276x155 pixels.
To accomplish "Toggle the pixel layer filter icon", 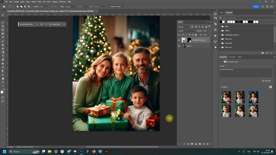I will pos(192,27).
